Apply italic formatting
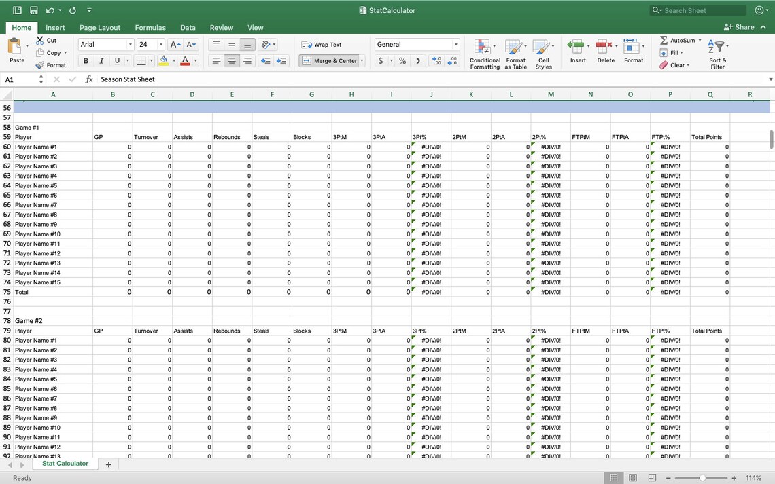Screen dimensions: 775x484 point(99,60)
